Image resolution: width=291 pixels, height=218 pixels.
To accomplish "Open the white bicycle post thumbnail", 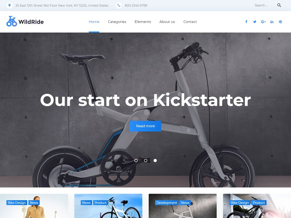I will click(x=108, y=206).
